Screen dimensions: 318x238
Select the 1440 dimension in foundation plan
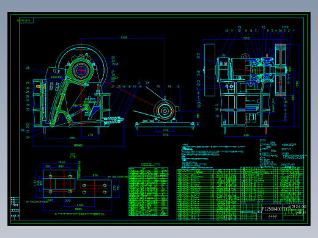(61, 162)
